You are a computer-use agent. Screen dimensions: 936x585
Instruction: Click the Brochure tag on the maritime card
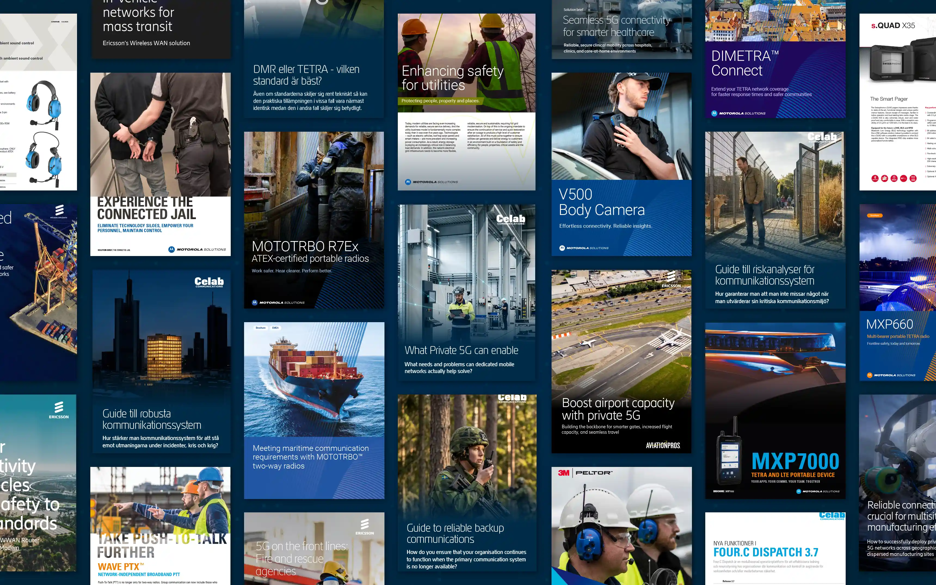pos(261,328)
